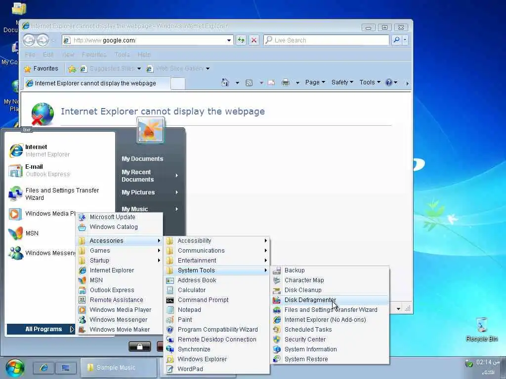Open System Restore
This screenshot has width=506, height=379.
330,359
